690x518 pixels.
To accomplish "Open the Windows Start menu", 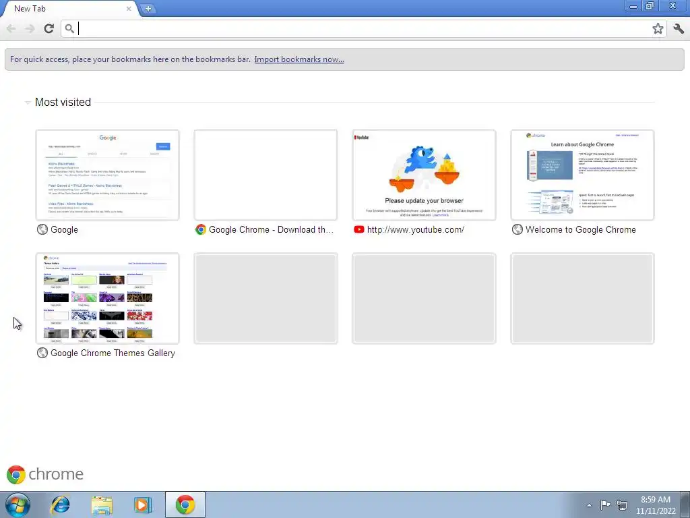I will pyautogui.click(x=18, y=505).
